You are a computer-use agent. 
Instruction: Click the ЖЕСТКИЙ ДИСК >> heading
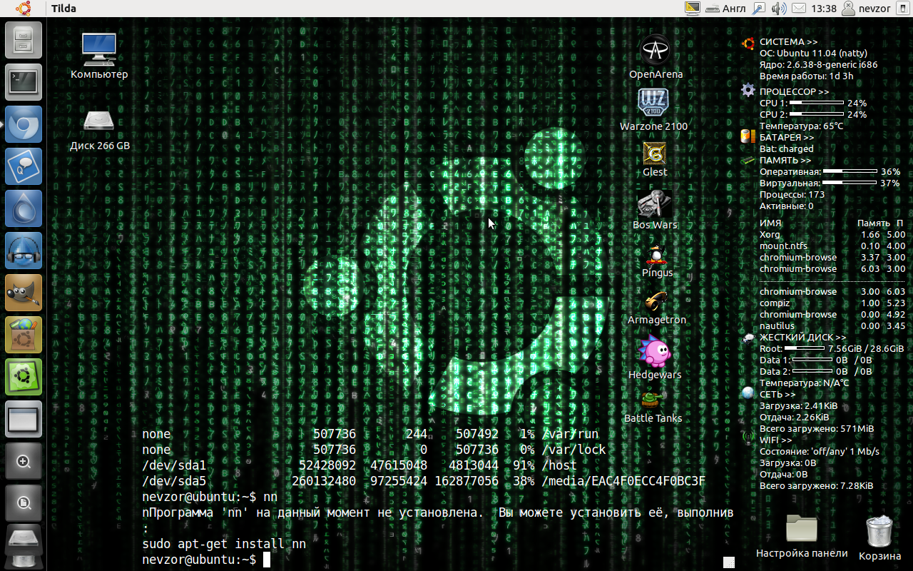802,337
